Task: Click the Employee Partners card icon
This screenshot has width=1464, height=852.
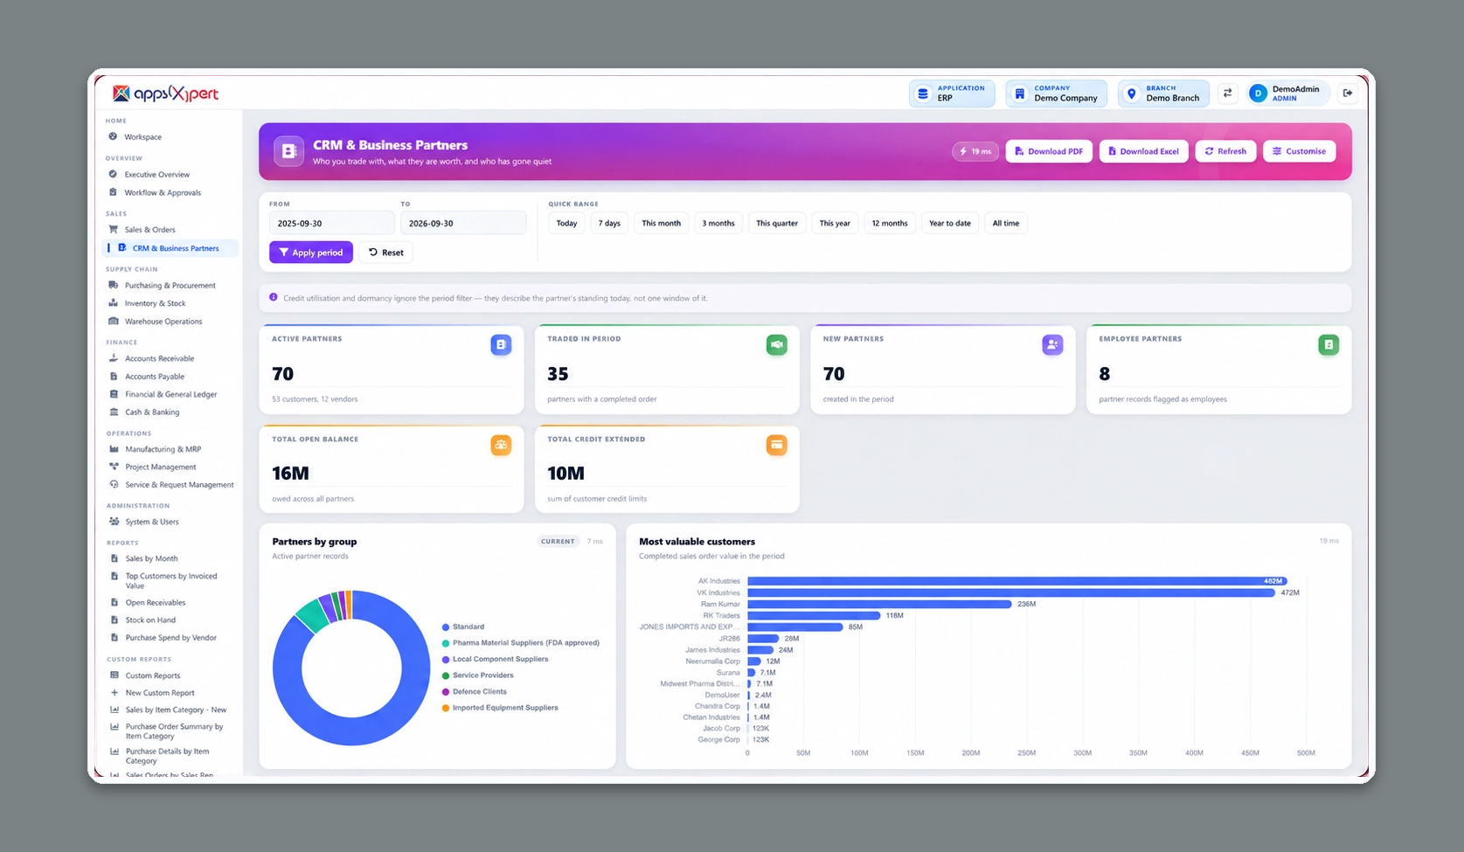Action: [1329, 345]
